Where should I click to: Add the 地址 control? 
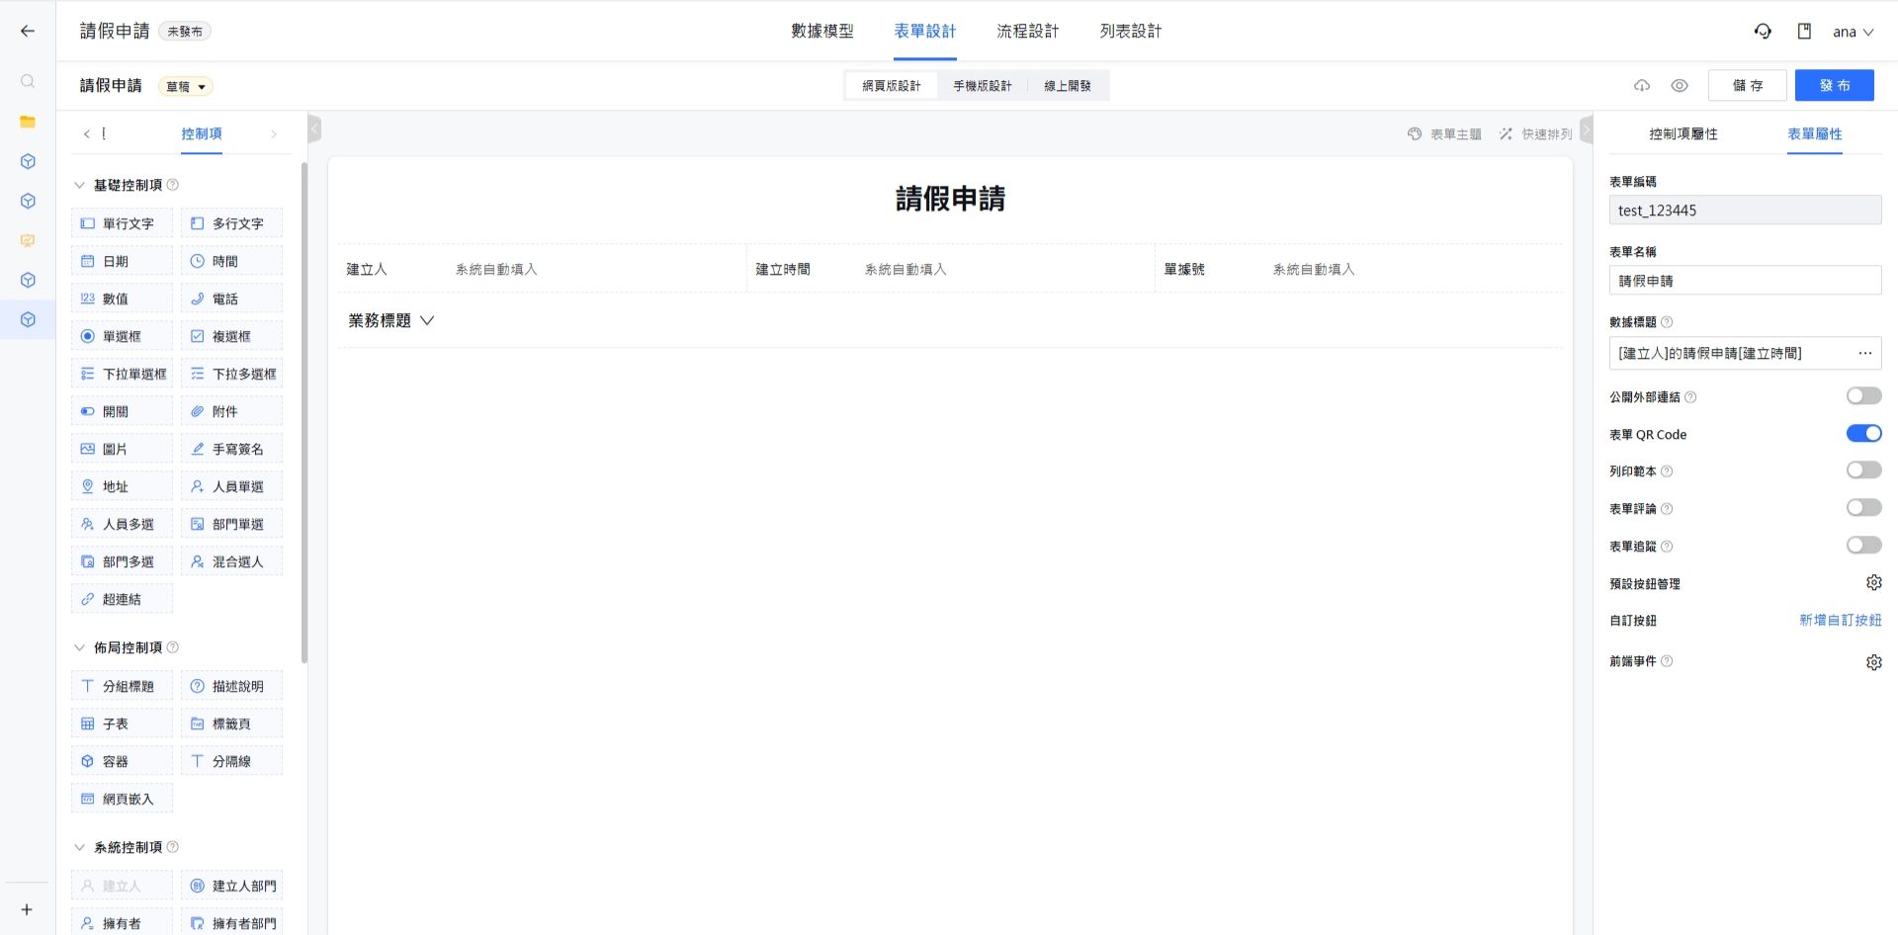(122, 486)
